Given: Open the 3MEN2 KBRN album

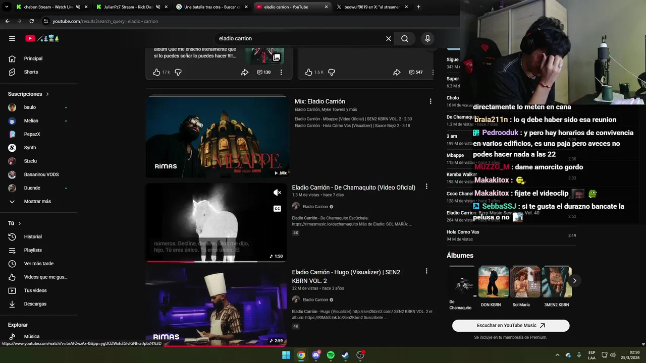Looking at the screenshot, I should tap(557, 287).
